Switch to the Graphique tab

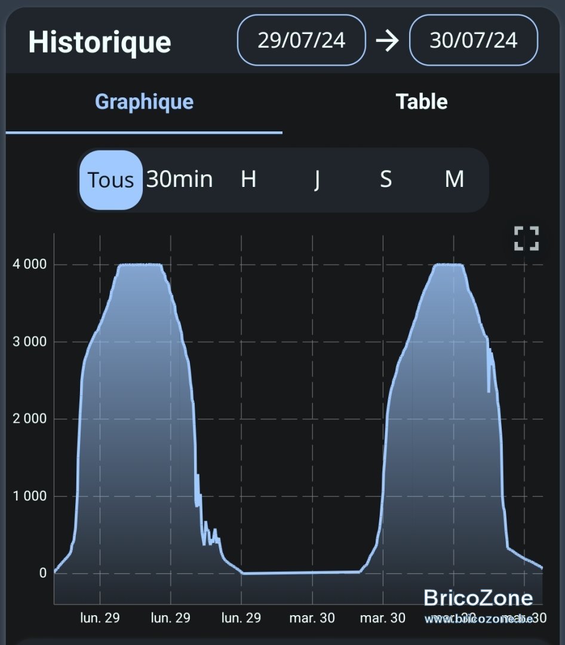(144, 103)
